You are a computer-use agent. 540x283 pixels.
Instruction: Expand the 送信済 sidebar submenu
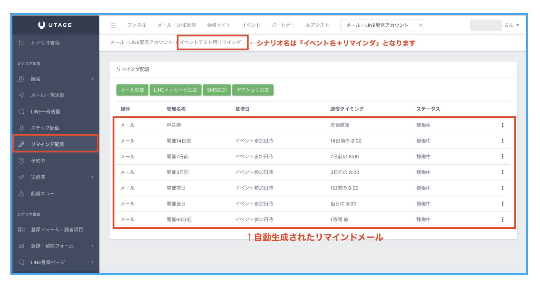tap(93, 177)
